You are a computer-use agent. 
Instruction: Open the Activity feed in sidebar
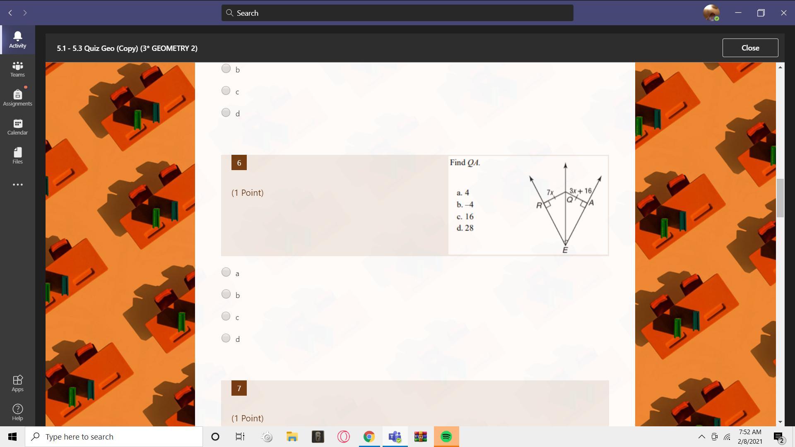point(17,40)
